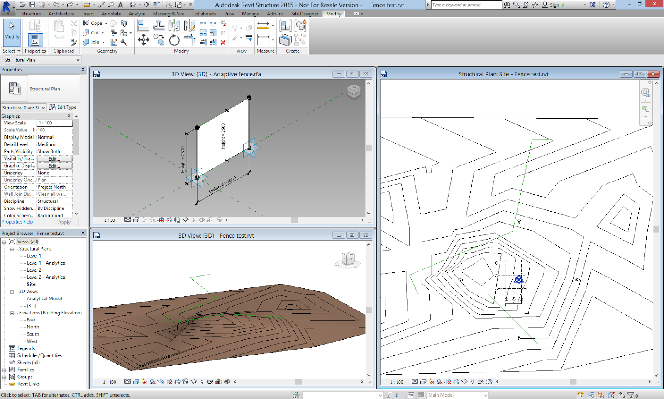The image size is (664, 399).
Task: Switch to the Massing & Site ribbon tab
Action: (x=168, y=14)
